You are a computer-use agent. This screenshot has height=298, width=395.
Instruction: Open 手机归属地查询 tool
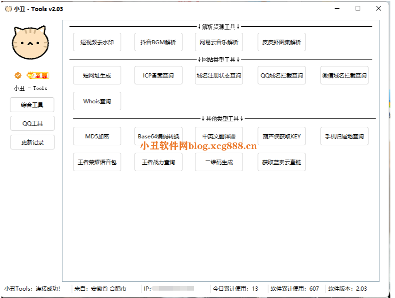[344, 136]
